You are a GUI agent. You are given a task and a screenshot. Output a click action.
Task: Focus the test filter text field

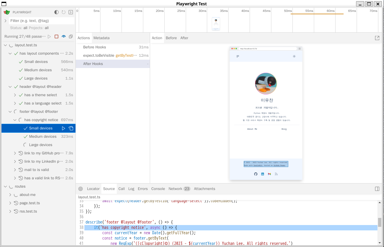coord(42,21)
